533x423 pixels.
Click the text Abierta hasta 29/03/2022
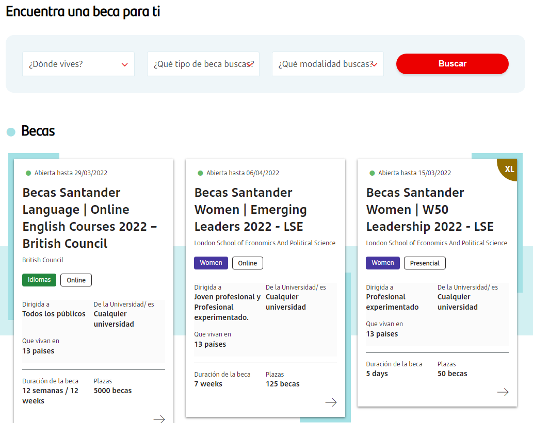[x=71, y=173]
